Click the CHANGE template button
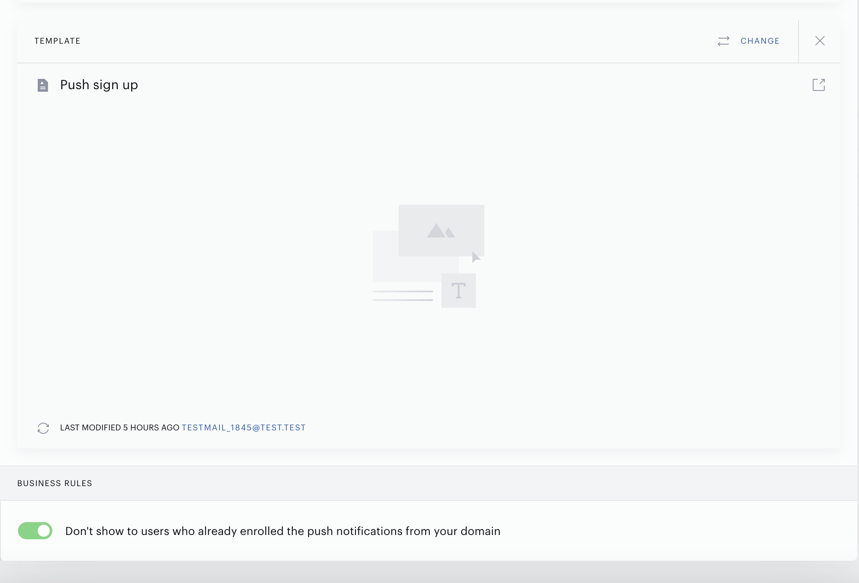This screenshot has height=583, width=859. pyautogui.click(x=760, y=41)
